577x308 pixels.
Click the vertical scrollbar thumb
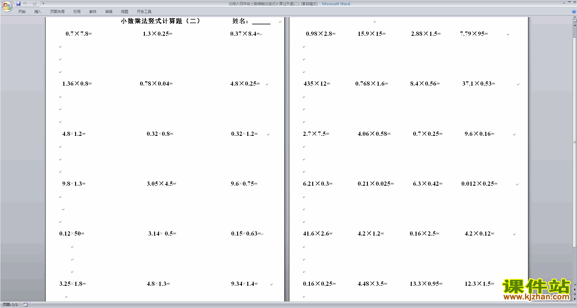pos(575,142)
